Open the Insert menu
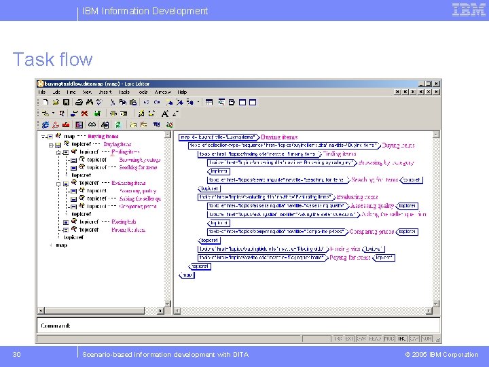This screenshot has height=367, width=489. (105, 92)
